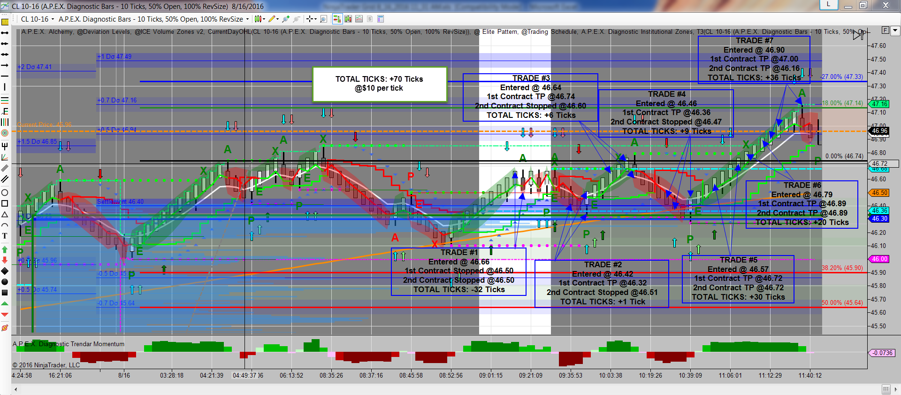Viewport: 901px width, 395px height.
Task: Expand the dropdown arrow beside F button
Action: point(895,31)
